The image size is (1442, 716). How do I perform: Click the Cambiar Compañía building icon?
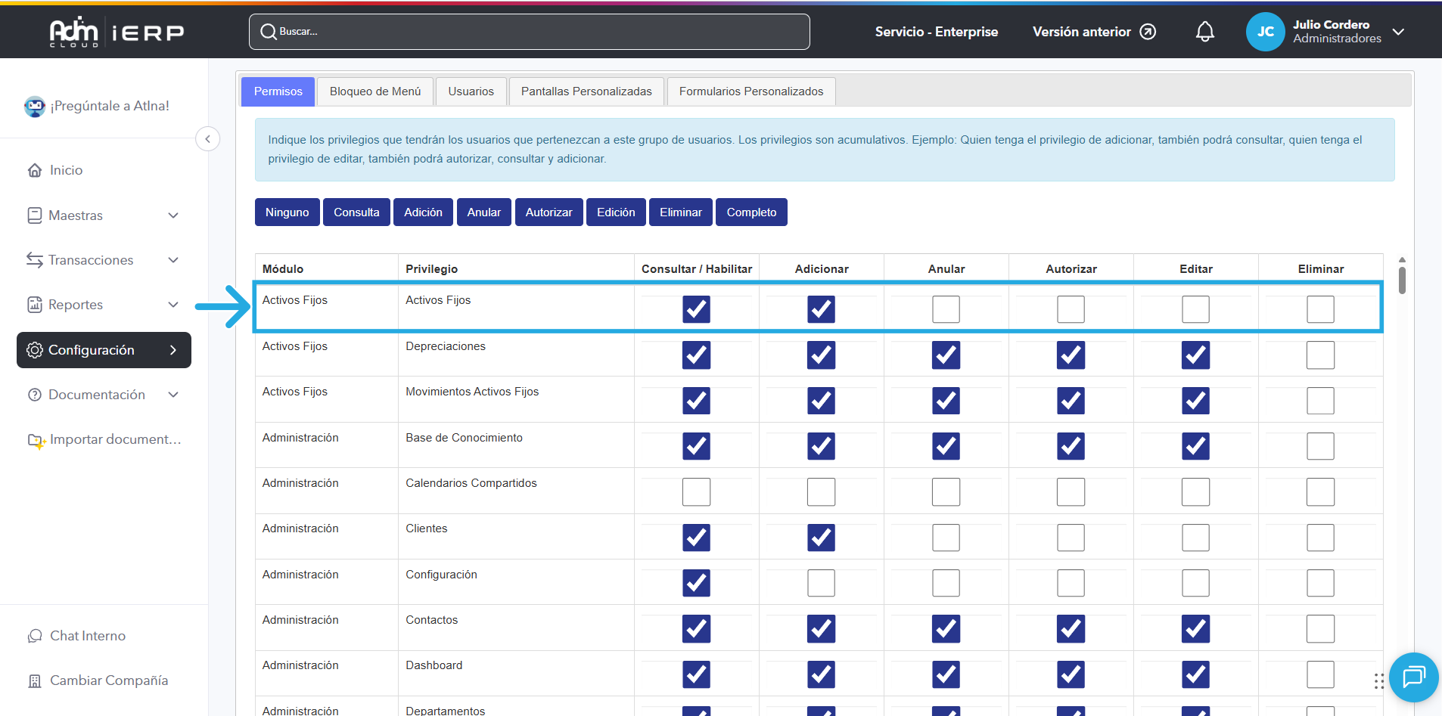pos(35,680)
